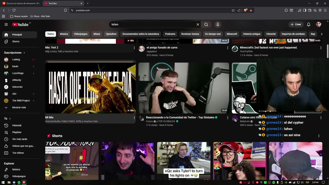Select the Todos filter chip
Screen dimensions: 329x185
(51, 34)
